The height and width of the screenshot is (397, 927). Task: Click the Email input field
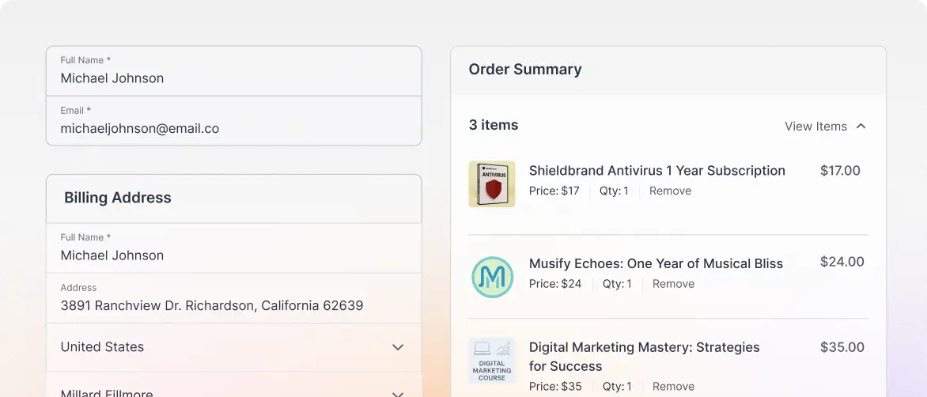[x=234, y=120]
